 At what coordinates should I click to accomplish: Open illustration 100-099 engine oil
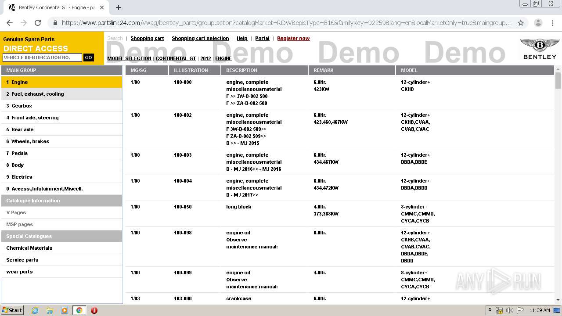340,280
